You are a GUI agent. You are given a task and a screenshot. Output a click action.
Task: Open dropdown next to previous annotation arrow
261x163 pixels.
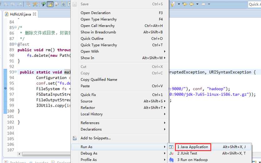click(179, 4)
